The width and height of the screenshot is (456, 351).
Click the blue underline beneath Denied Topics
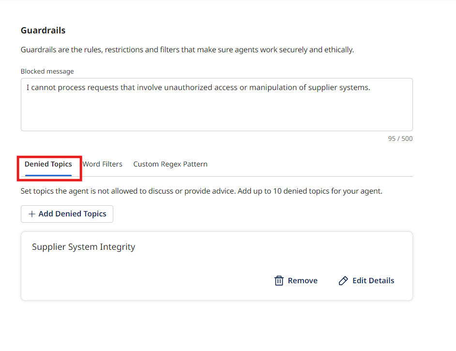(x=48, y=175)
